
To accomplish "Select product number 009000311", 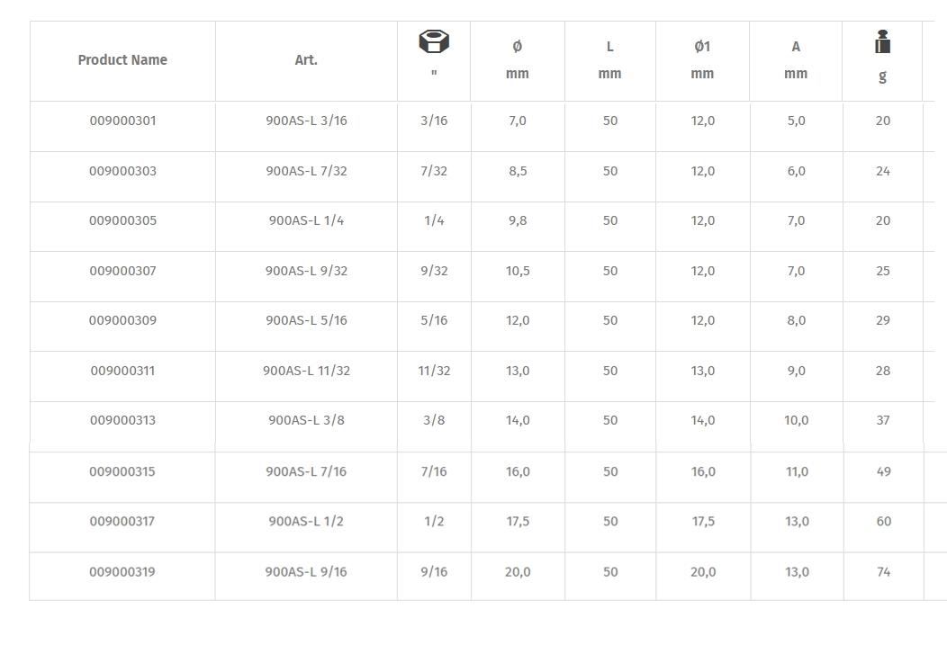I will 122,371.
